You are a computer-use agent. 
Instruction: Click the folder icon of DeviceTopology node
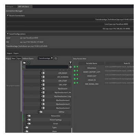(29, 120)
